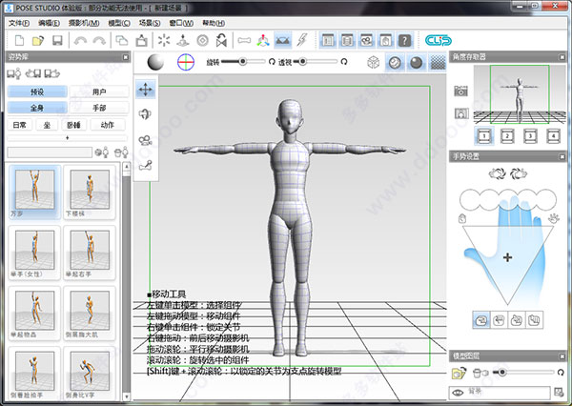Click the flip pose mirror icon
The height and width of the screenshot is (406, 572).
coord(221,40)
